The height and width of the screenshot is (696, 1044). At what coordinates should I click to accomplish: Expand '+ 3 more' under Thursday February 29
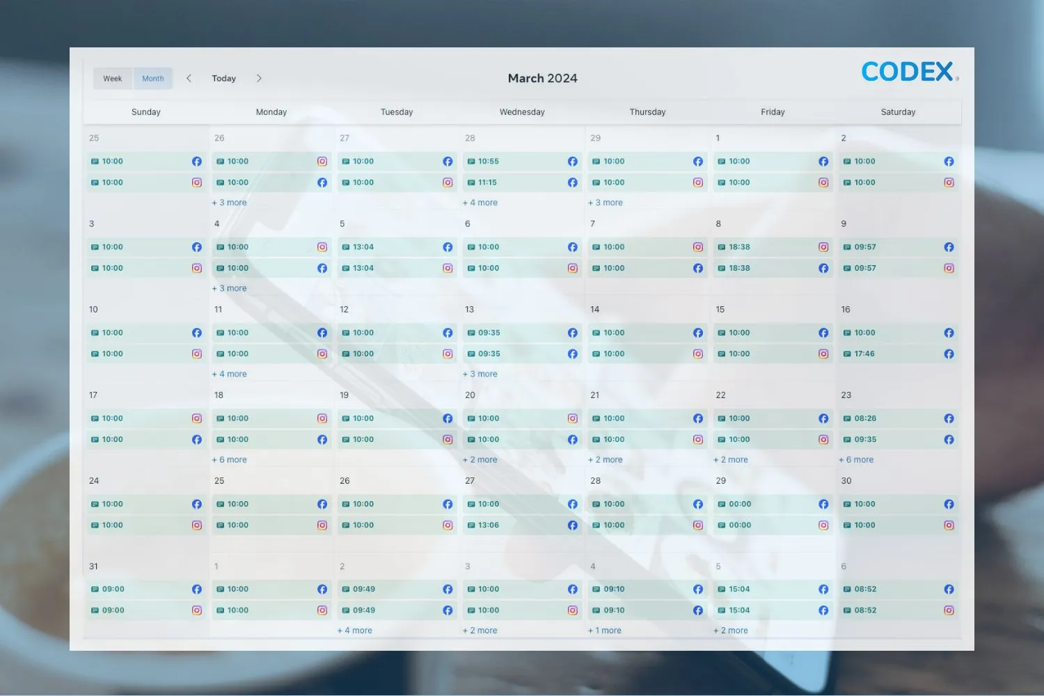click(x=606, y=203)
